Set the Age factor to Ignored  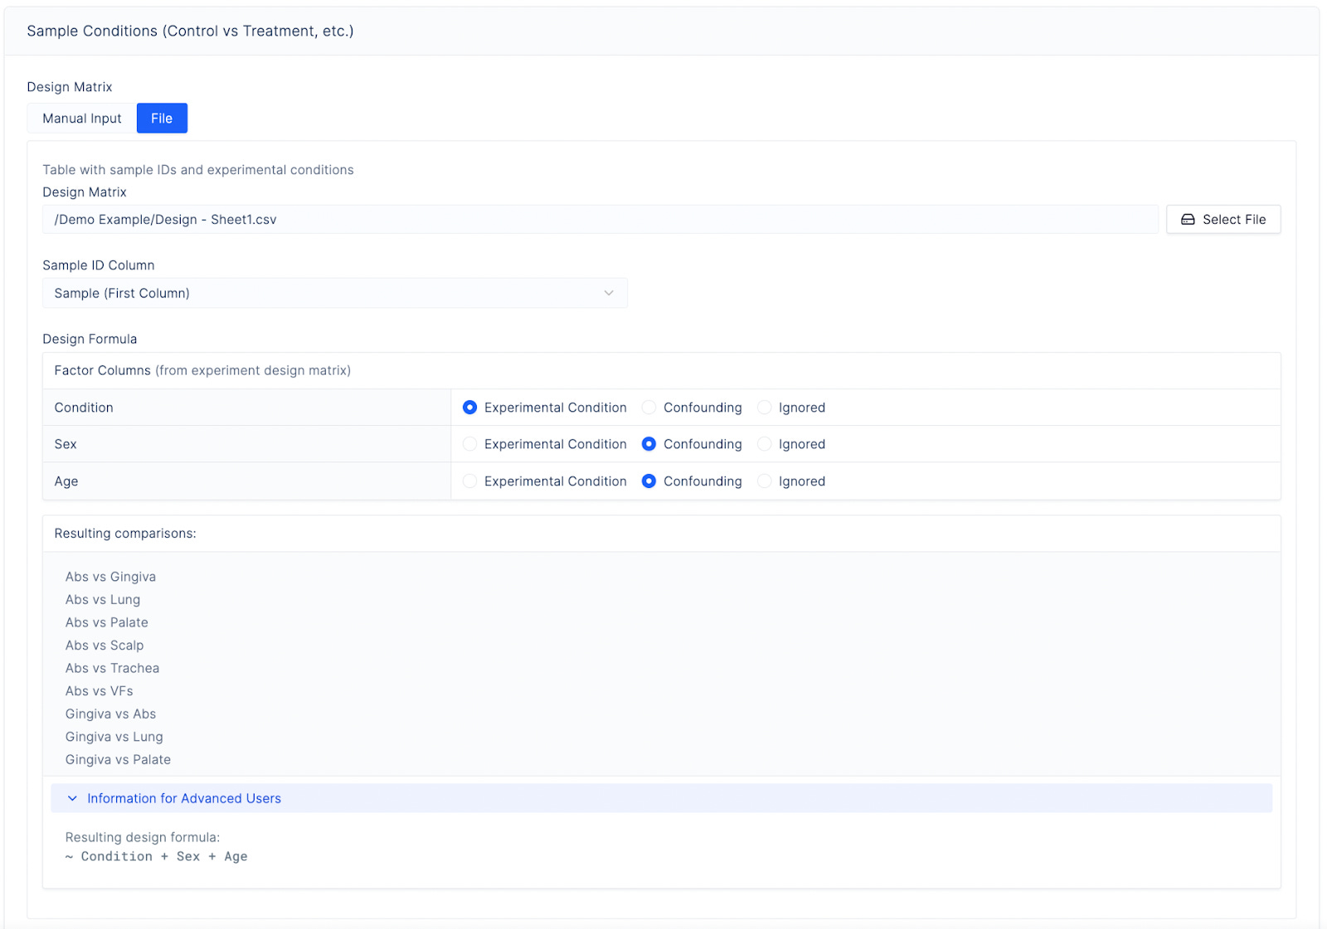pos(764,481)
